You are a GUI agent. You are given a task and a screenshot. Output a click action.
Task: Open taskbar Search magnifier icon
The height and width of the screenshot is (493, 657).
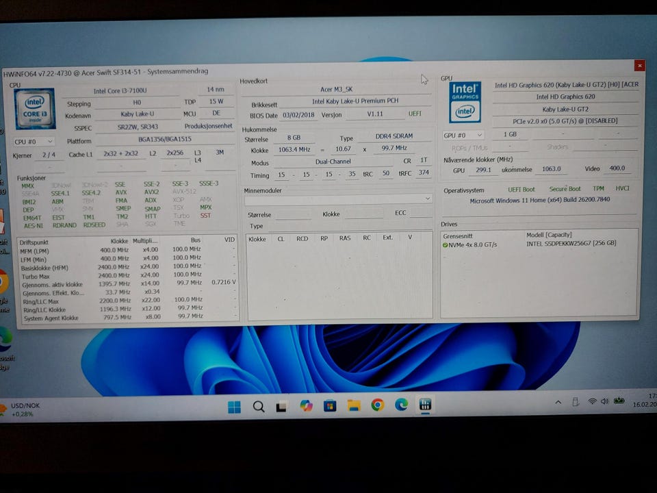coord(259,407)
